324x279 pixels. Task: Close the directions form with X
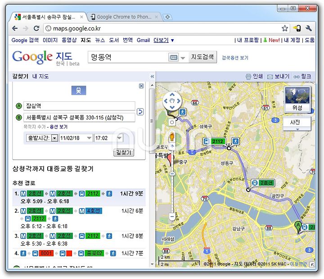pos(141,86)
